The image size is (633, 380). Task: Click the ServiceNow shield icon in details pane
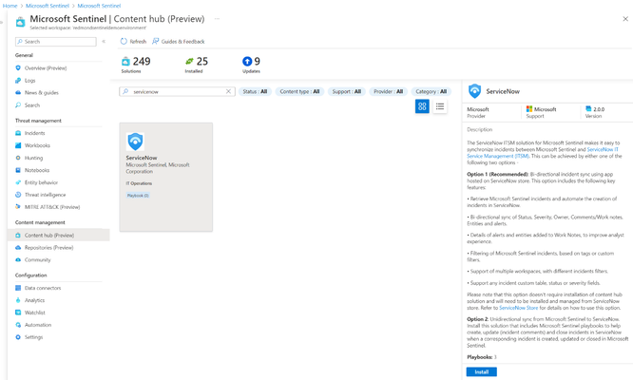pyautogui.click(x=474, y=91)
